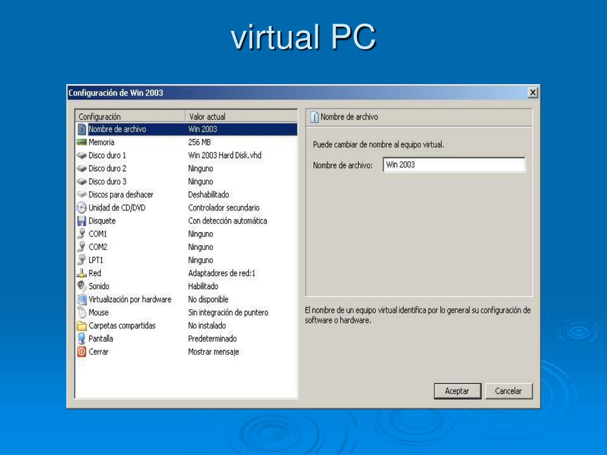Select the Disco duro 3 setting

[186, 182]
